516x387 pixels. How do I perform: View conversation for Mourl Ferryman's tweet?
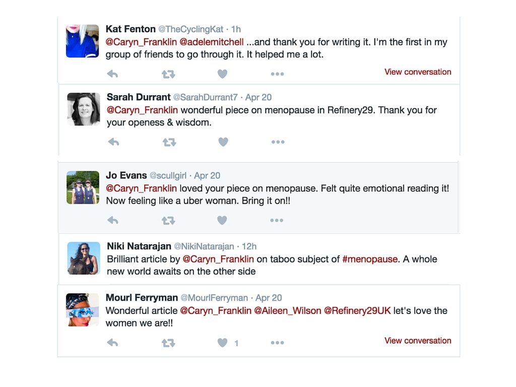(x=418, y=341)
